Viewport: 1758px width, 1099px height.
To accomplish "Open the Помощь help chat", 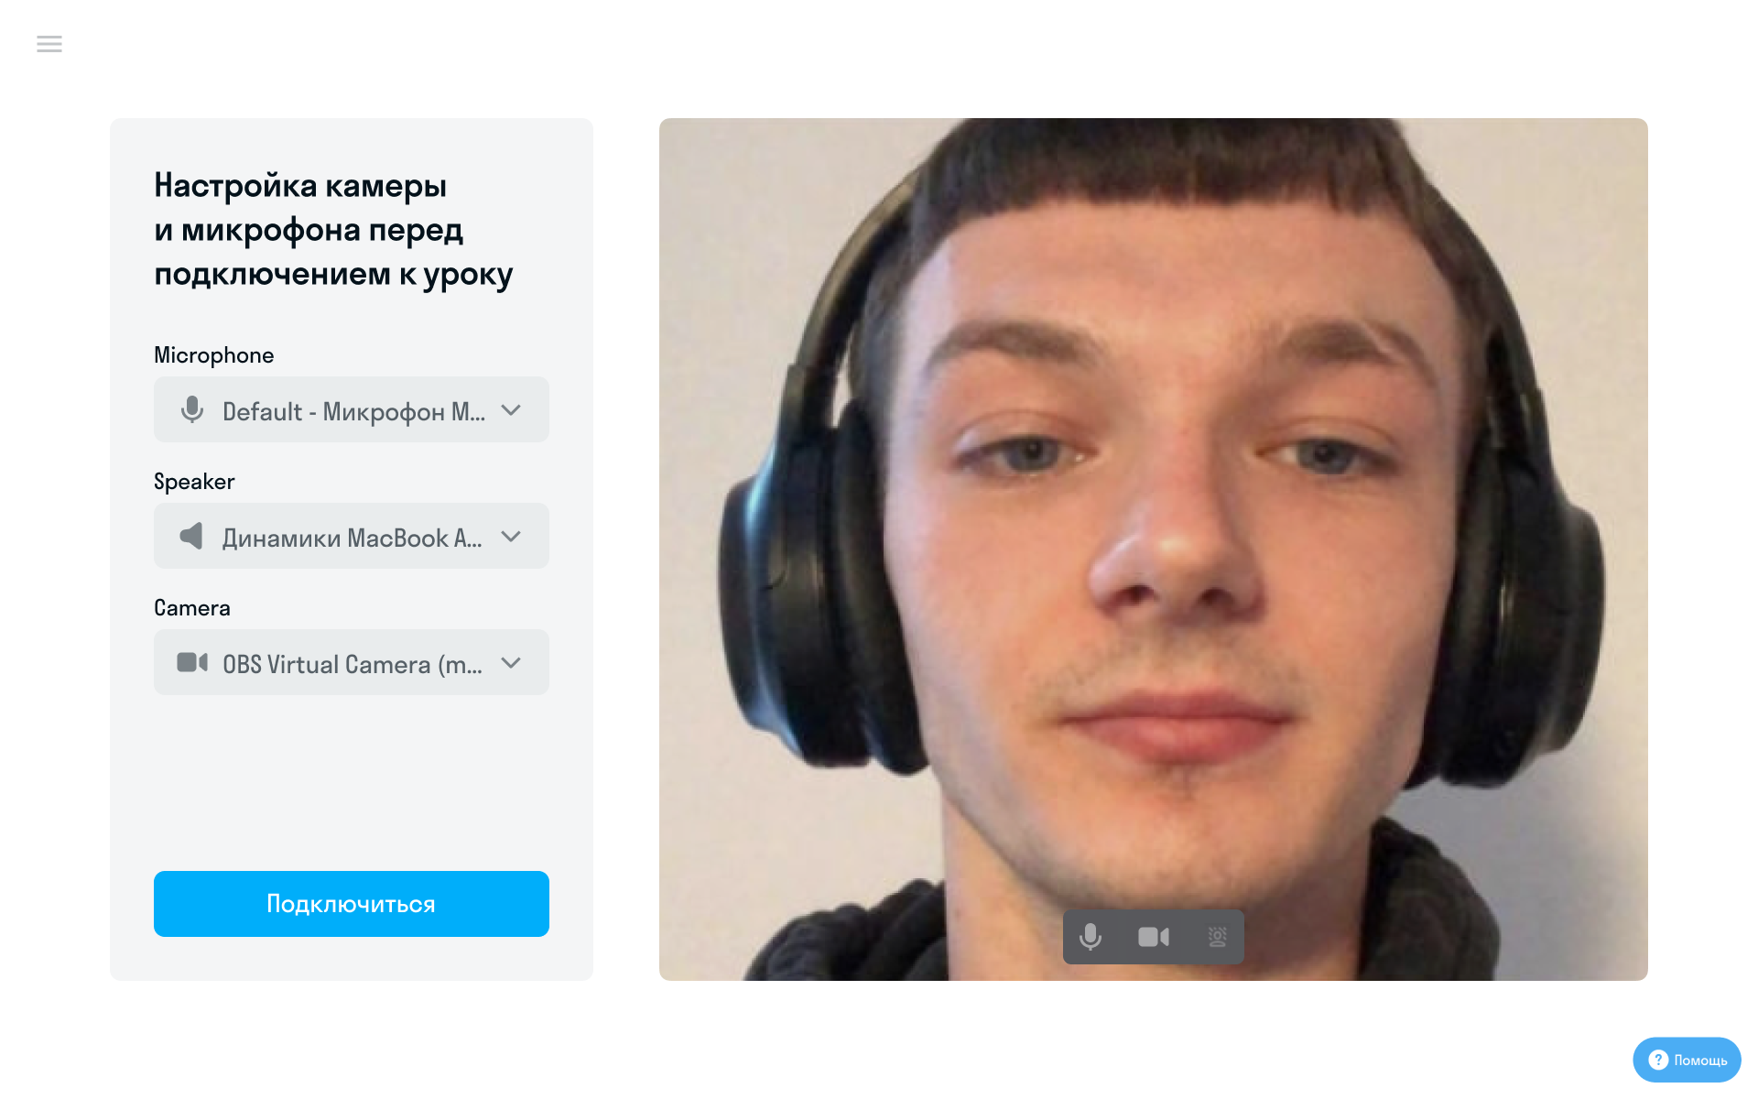I will click(1687, 1060).
